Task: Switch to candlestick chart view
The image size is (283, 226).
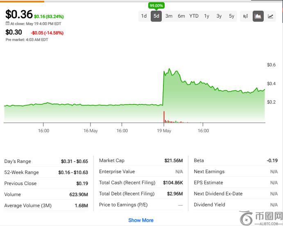Action: tap(246, 16)
